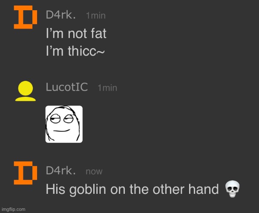Open D4rk. username on first message

(61, 15)
